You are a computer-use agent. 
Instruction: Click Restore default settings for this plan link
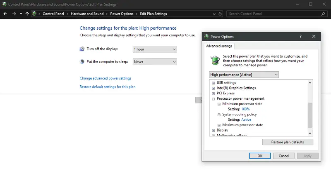tap(107, 87)
